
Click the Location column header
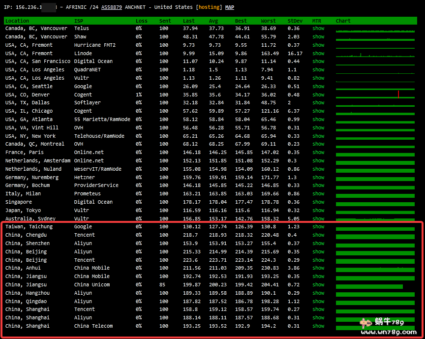17,21
